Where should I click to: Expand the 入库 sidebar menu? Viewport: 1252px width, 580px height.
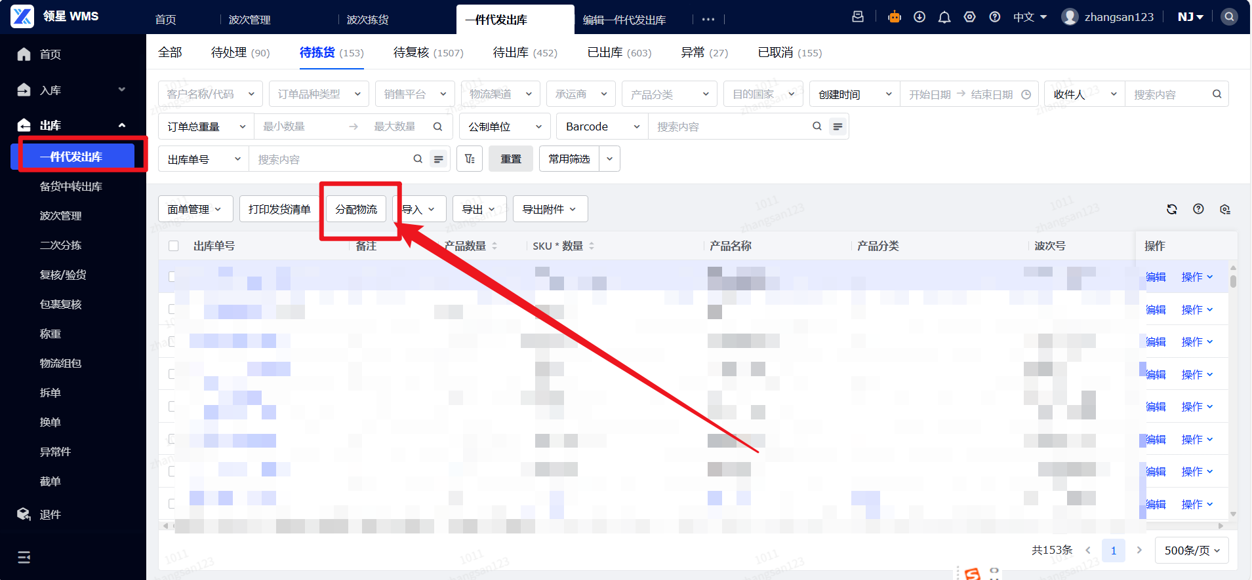[73, 90]
